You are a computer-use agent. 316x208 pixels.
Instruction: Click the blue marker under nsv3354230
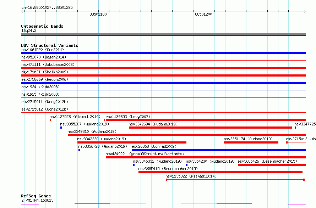tap(187, 165)
